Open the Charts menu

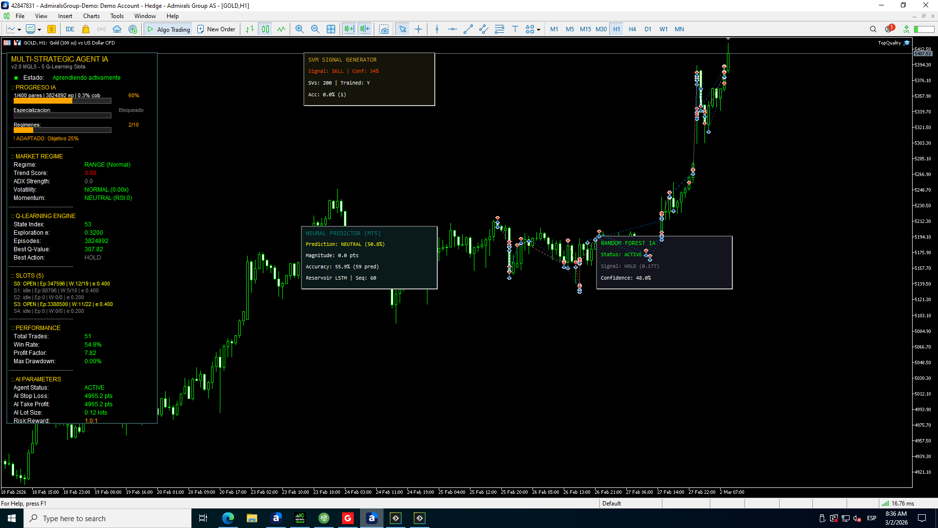pyautogui.click(x=91, y=16)
